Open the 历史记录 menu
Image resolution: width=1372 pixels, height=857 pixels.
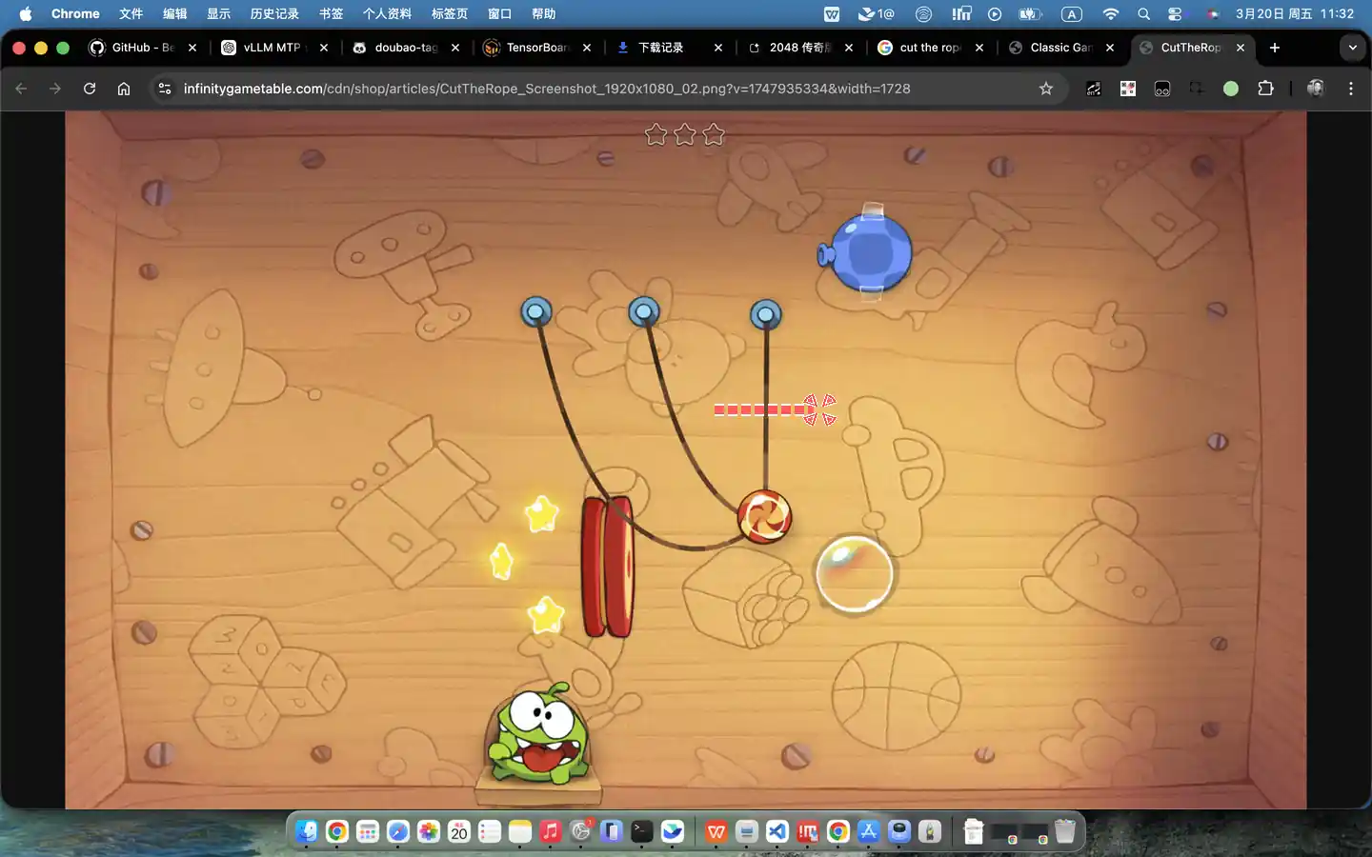pos(274,13)
